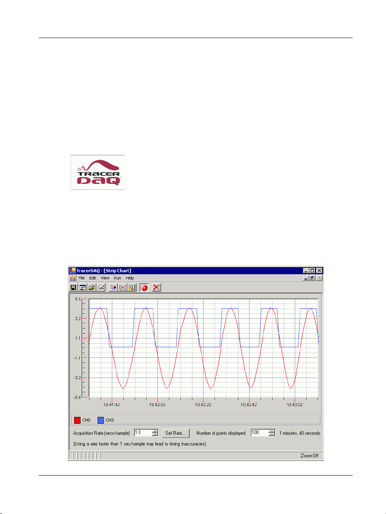The image size is (386, 514).
Task: Minimize the TracerDAQ window
Action: (306, 271)
